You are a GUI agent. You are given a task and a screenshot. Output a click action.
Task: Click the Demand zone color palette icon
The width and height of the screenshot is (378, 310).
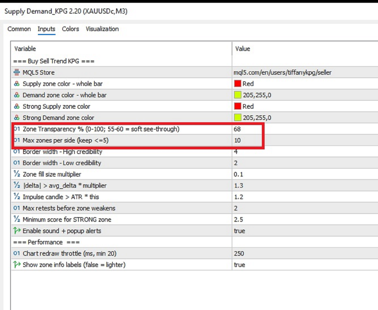(x=17, y=95)
